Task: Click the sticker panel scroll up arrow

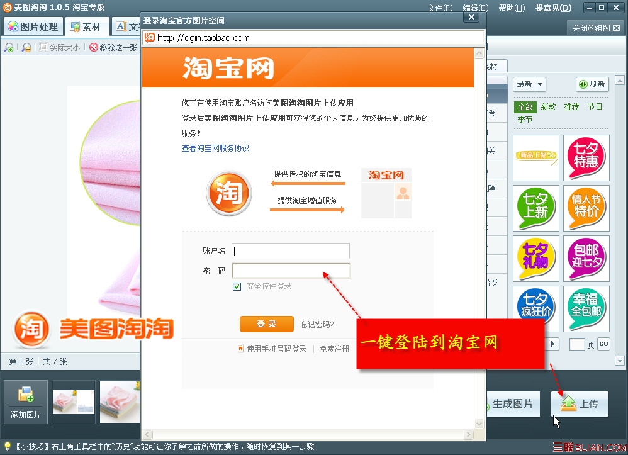Action: 620,80
